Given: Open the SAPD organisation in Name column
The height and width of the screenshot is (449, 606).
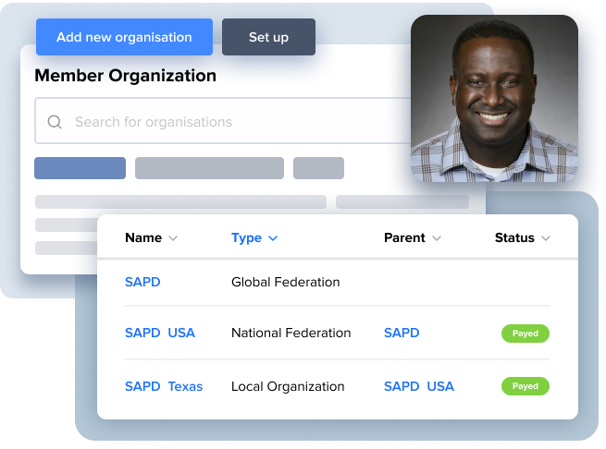Looking at the screenshot, I should 142,282.
